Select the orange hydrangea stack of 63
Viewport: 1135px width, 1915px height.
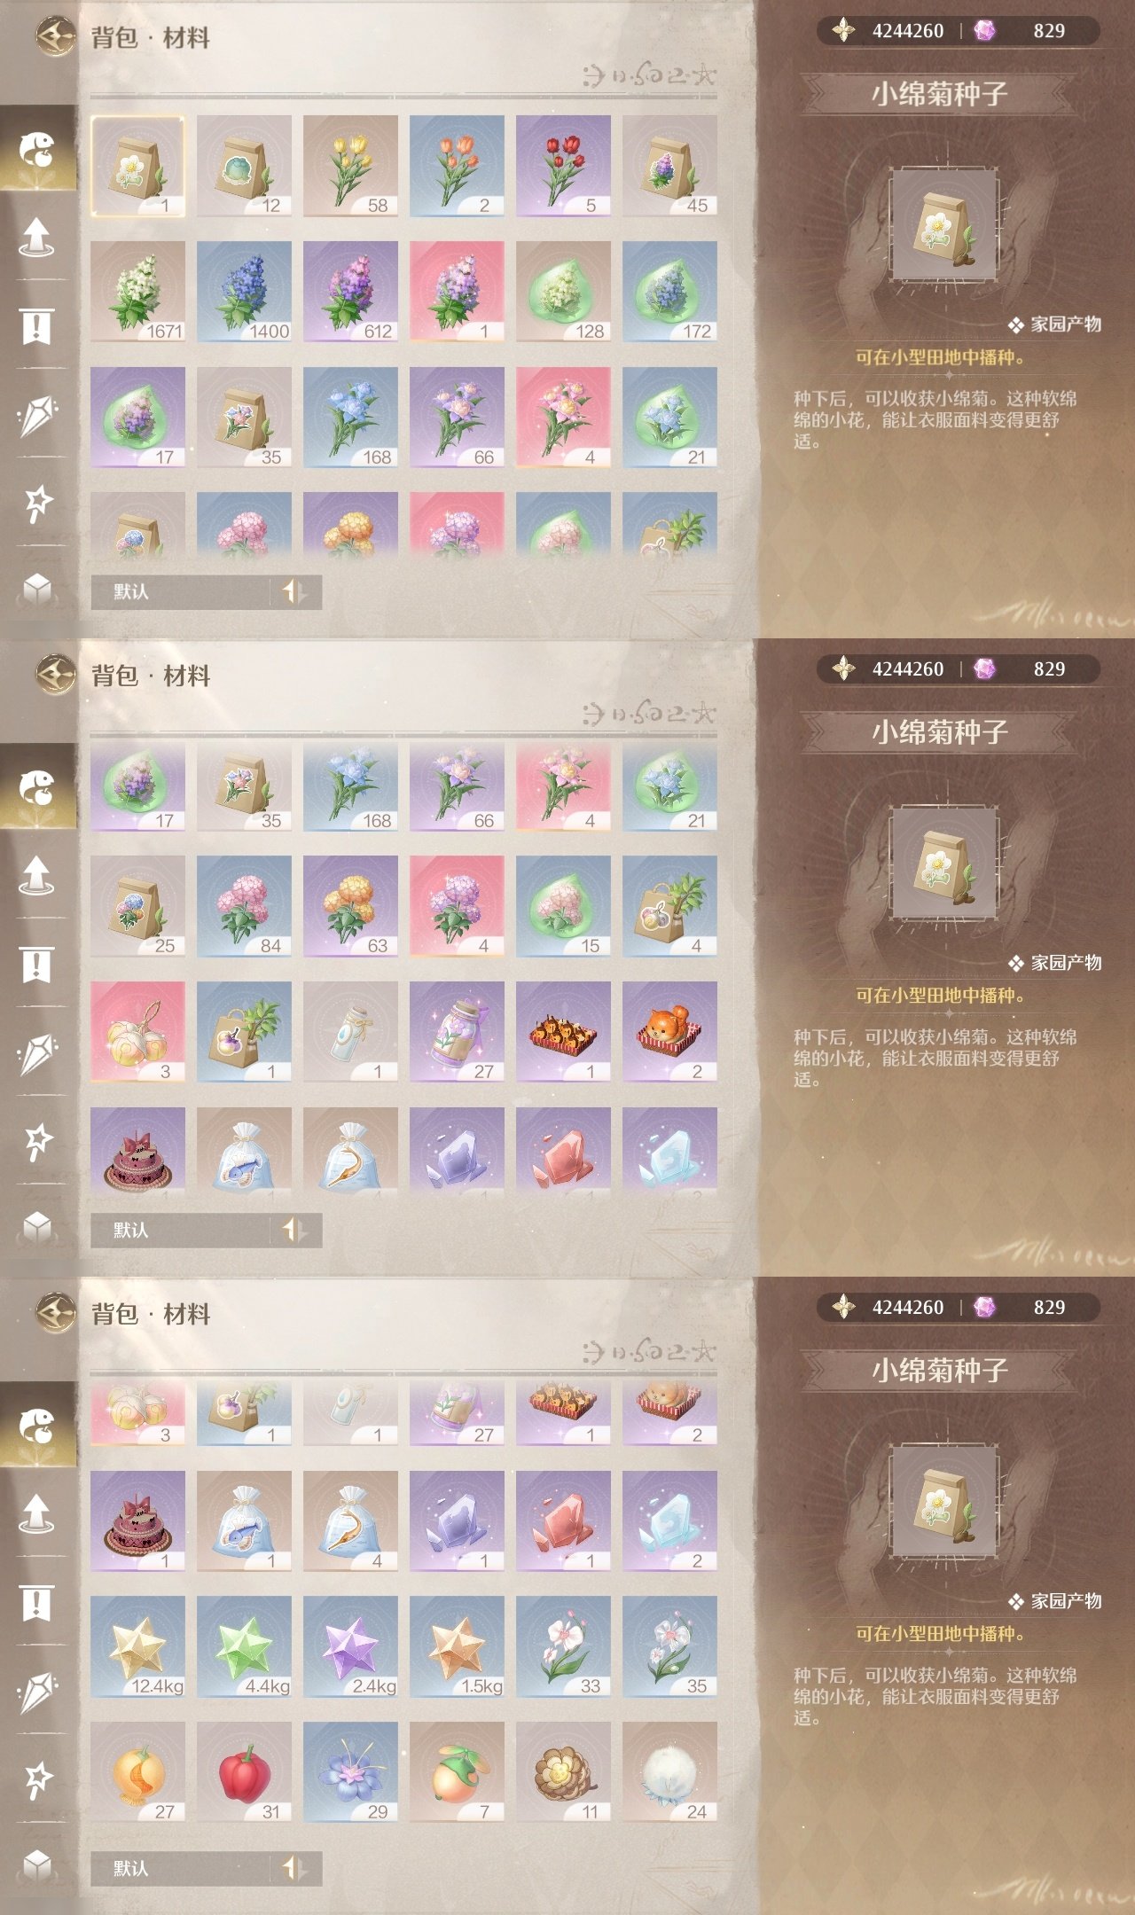350,906
